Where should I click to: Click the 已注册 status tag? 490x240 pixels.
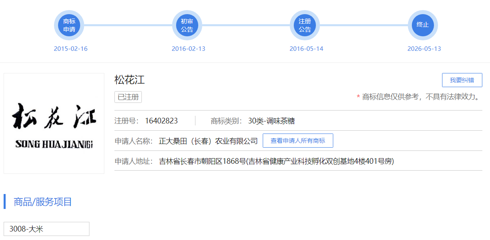pos(128,97)
